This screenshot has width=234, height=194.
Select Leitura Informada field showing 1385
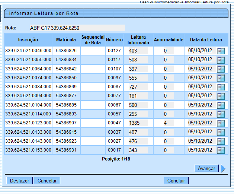pos(138,123)
